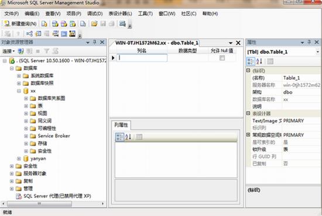This screenshot has width=322, height=216.
Task: Click the blue rectangle table designer toolbar icon
Action: click(64, 34)
